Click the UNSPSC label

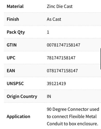tap(15, 84)
